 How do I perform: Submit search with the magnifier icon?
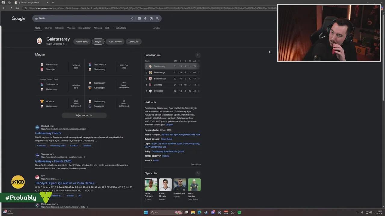(x=157, y=18)
